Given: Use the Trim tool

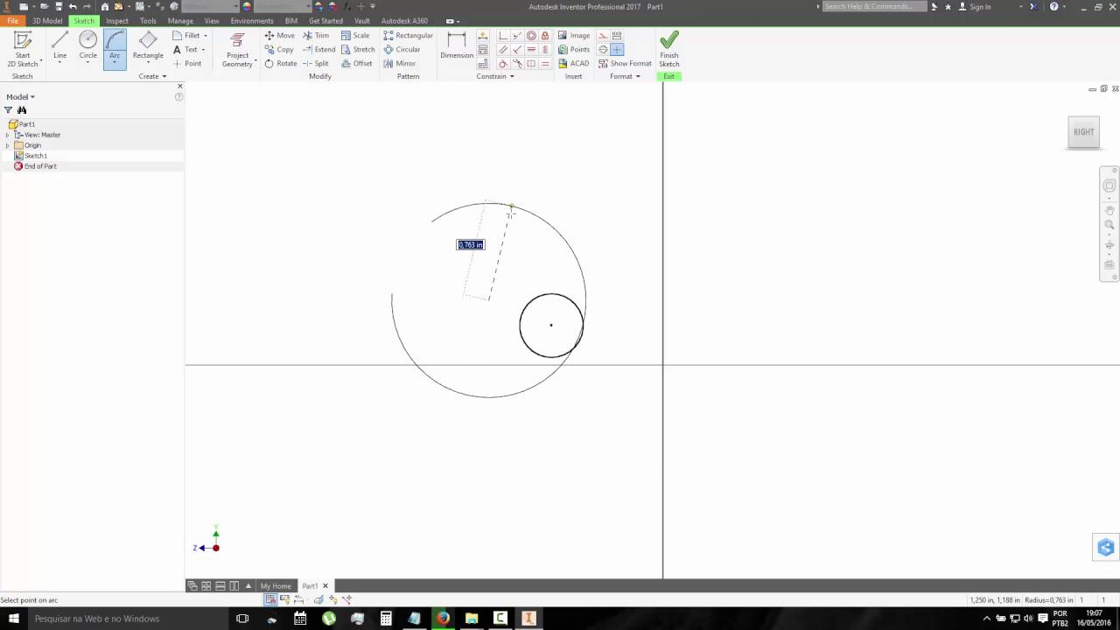Looking at the screenshot, I should (316, 35).
